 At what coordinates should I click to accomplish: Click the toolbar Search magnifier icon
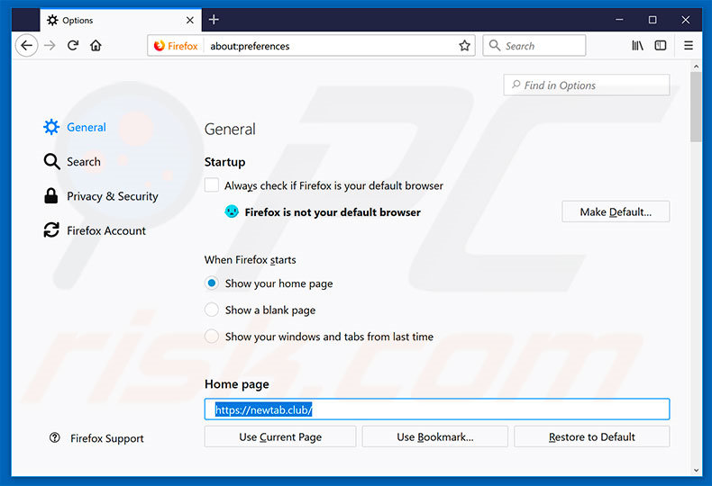495,45
